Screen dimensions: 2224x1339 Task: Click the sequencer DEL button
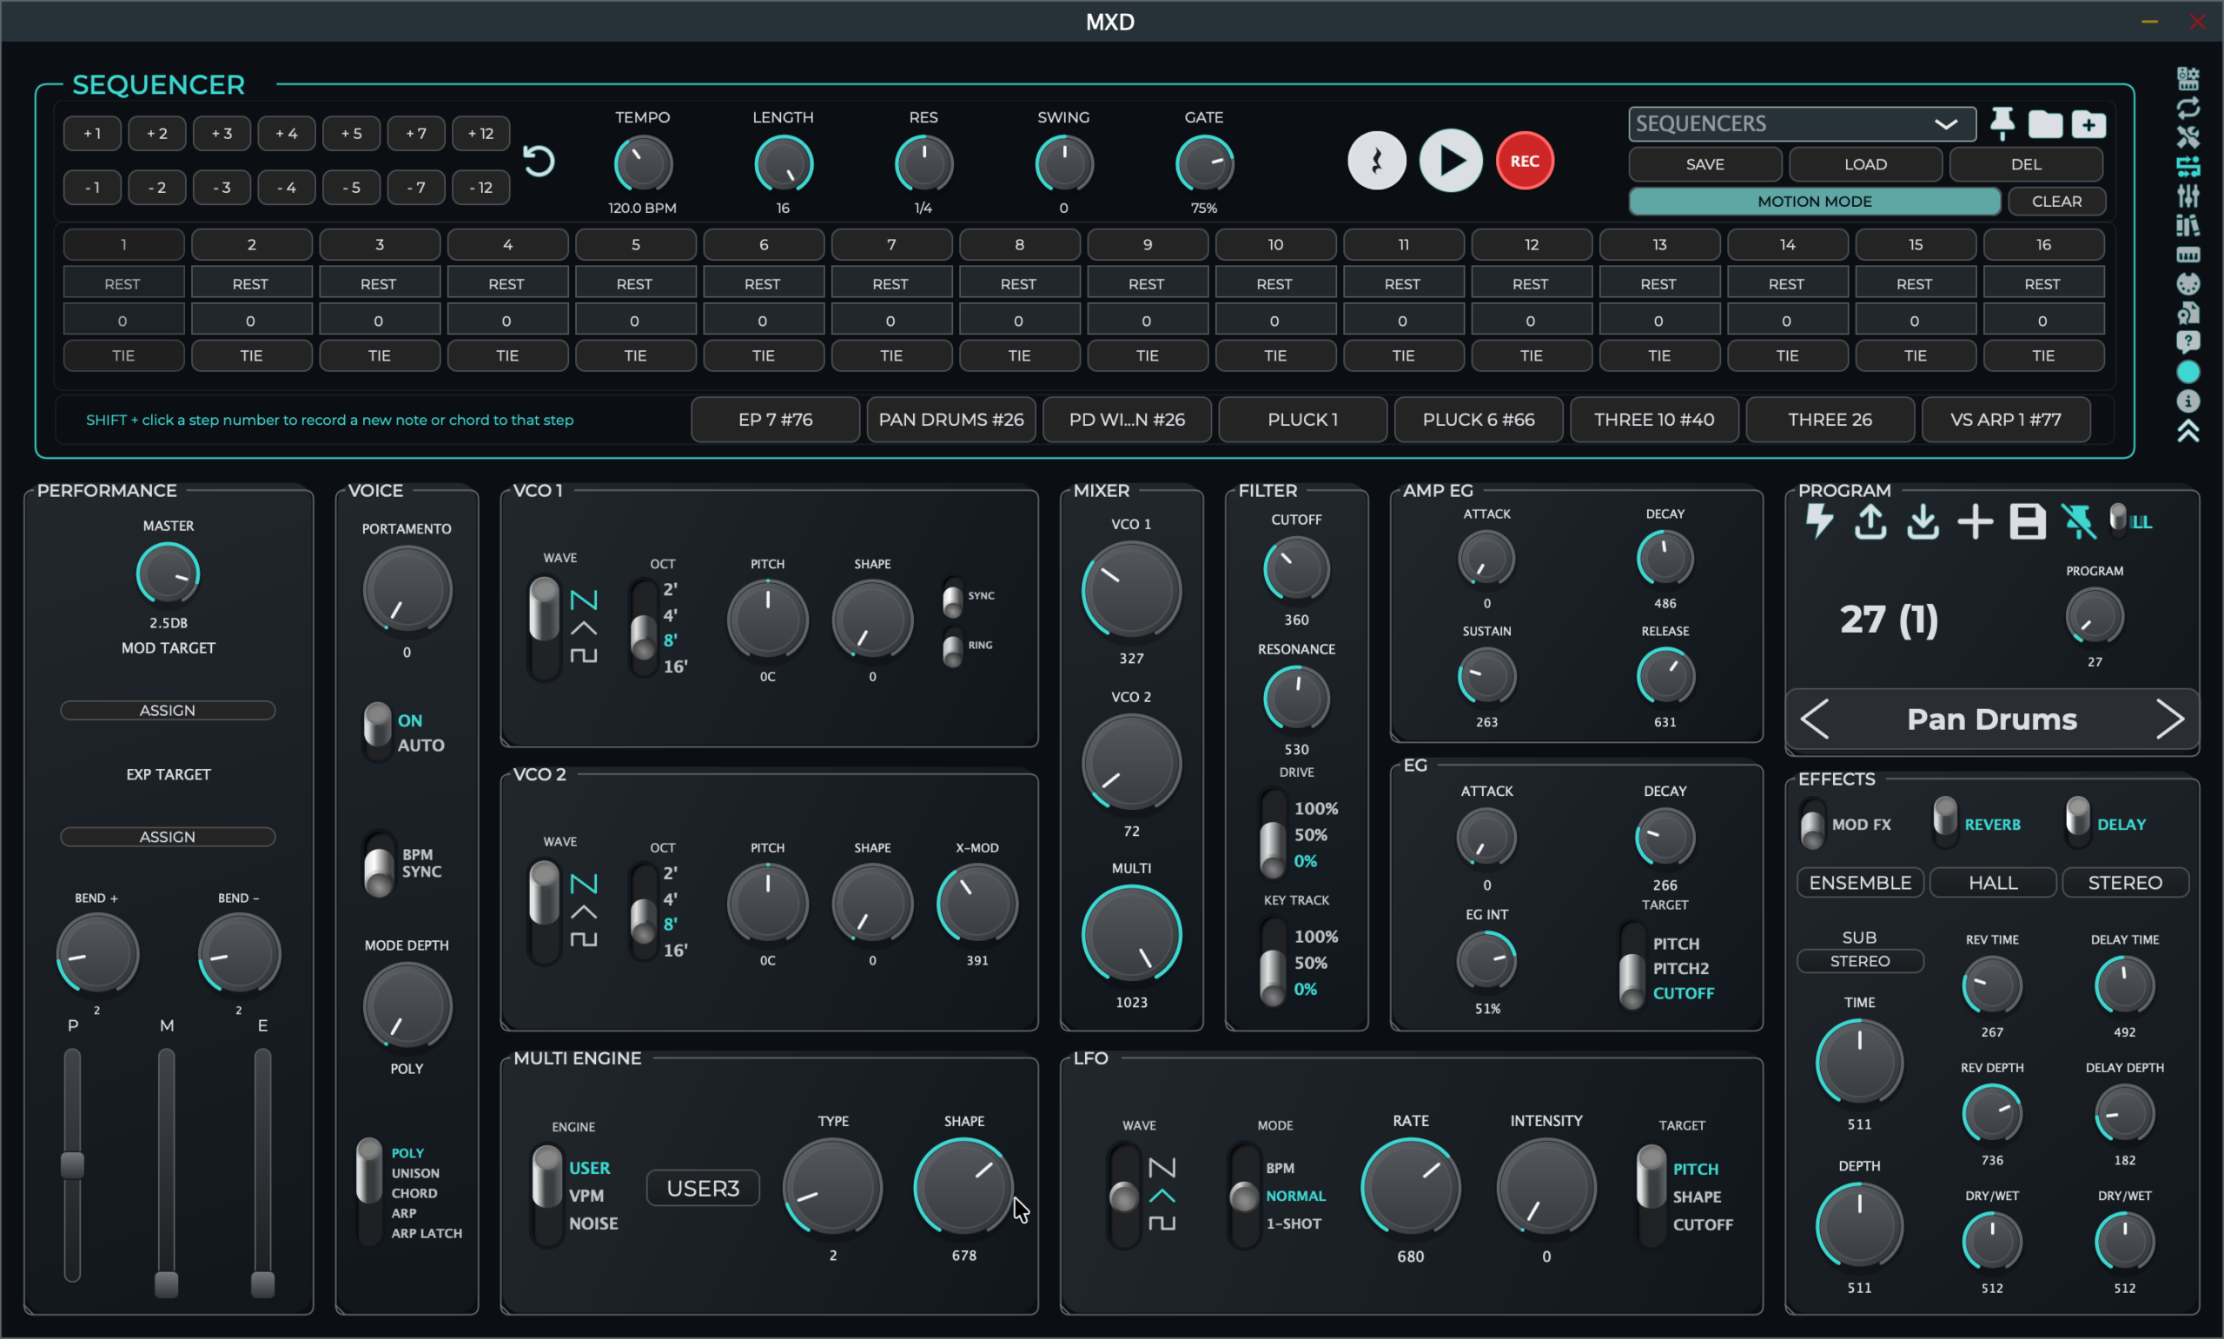pyautogui.click(x=2026, y=164)
